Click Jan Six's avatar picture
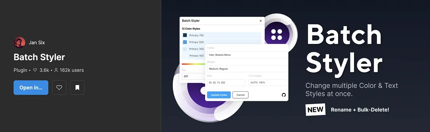Image resolution: width=430 pixels, height=132 pixels. point(20,42)
